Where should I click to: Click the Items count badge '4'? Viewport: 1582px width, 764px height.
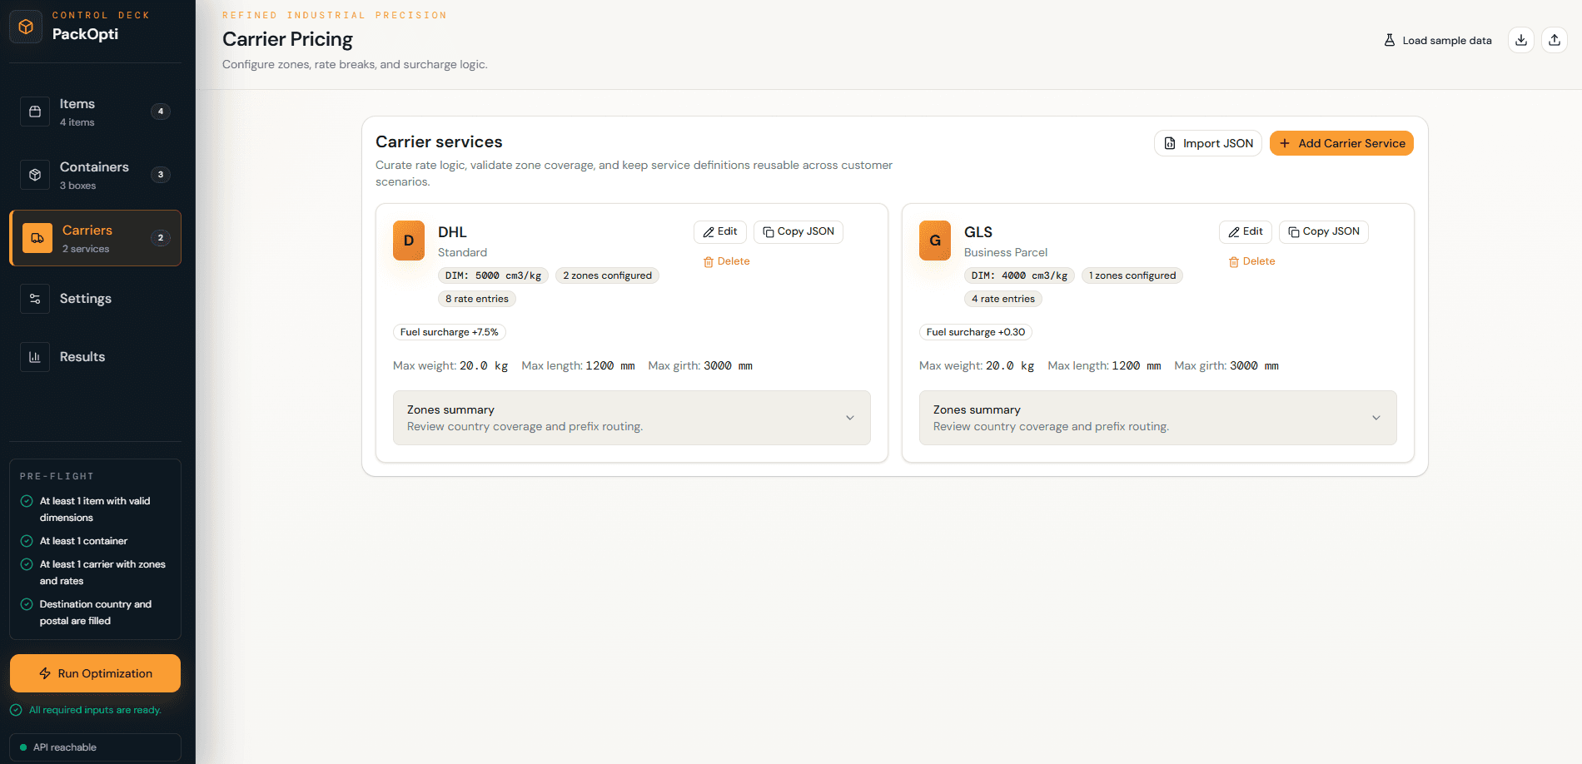(161, 112)
